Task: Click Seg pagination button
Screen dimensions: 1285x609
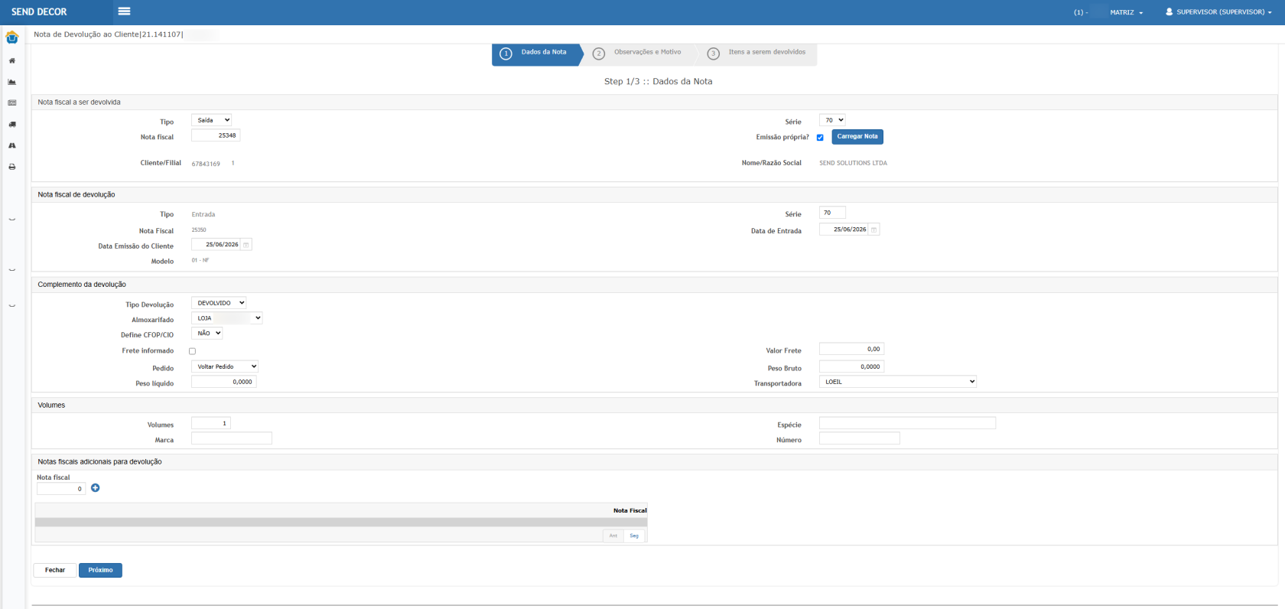Action: coord(634,536)
